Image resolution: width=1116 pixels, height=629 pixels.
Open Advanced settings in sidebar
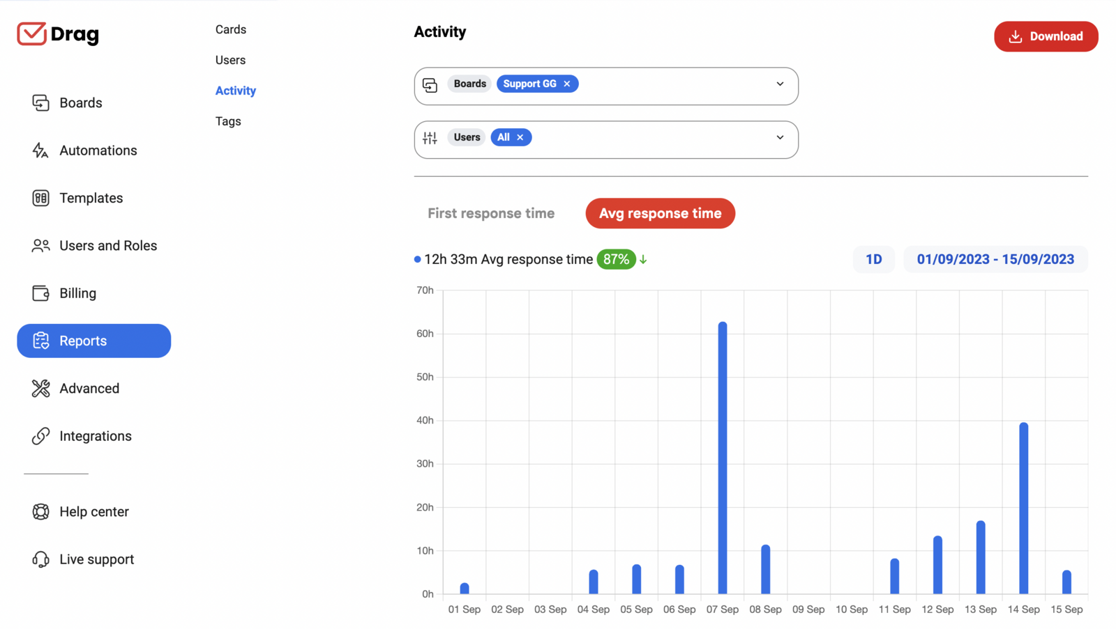pos(94,389)
